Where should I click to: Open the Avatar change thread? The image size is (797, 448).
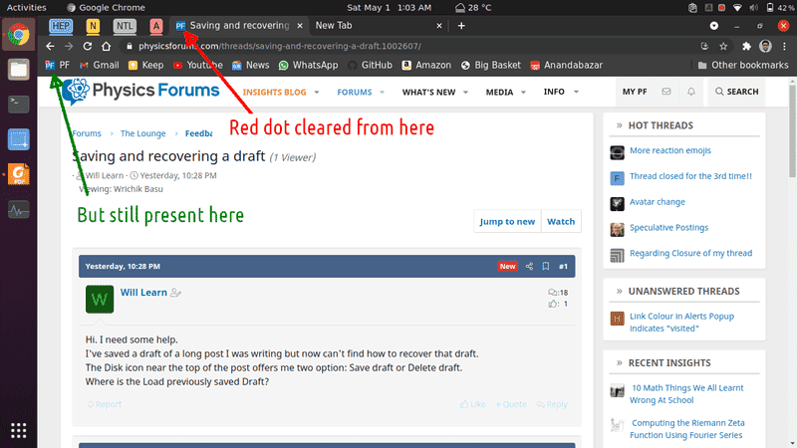658,202
